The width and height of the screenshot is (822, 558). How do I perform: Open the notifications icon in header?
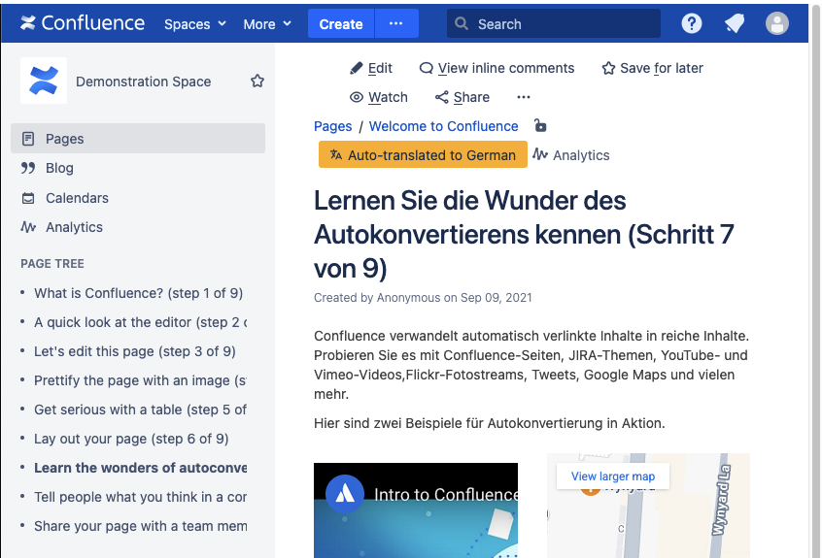click(735, 23)
